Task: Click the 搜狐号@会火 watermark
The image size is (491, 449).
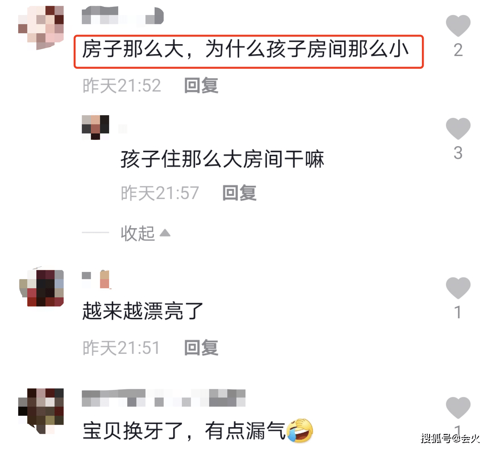Action: coord(450,438)
